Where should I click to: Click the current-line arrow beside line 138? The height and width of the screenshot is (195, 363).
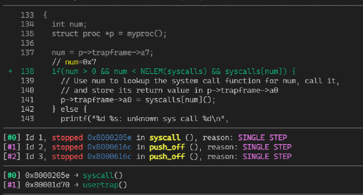(10, 71)
